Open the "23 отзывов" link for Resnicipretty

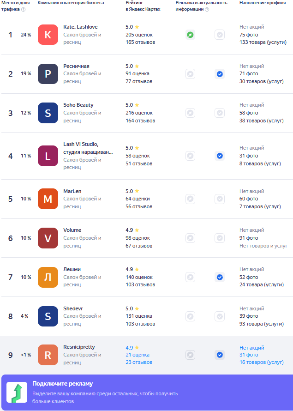[x=139, y=363]
